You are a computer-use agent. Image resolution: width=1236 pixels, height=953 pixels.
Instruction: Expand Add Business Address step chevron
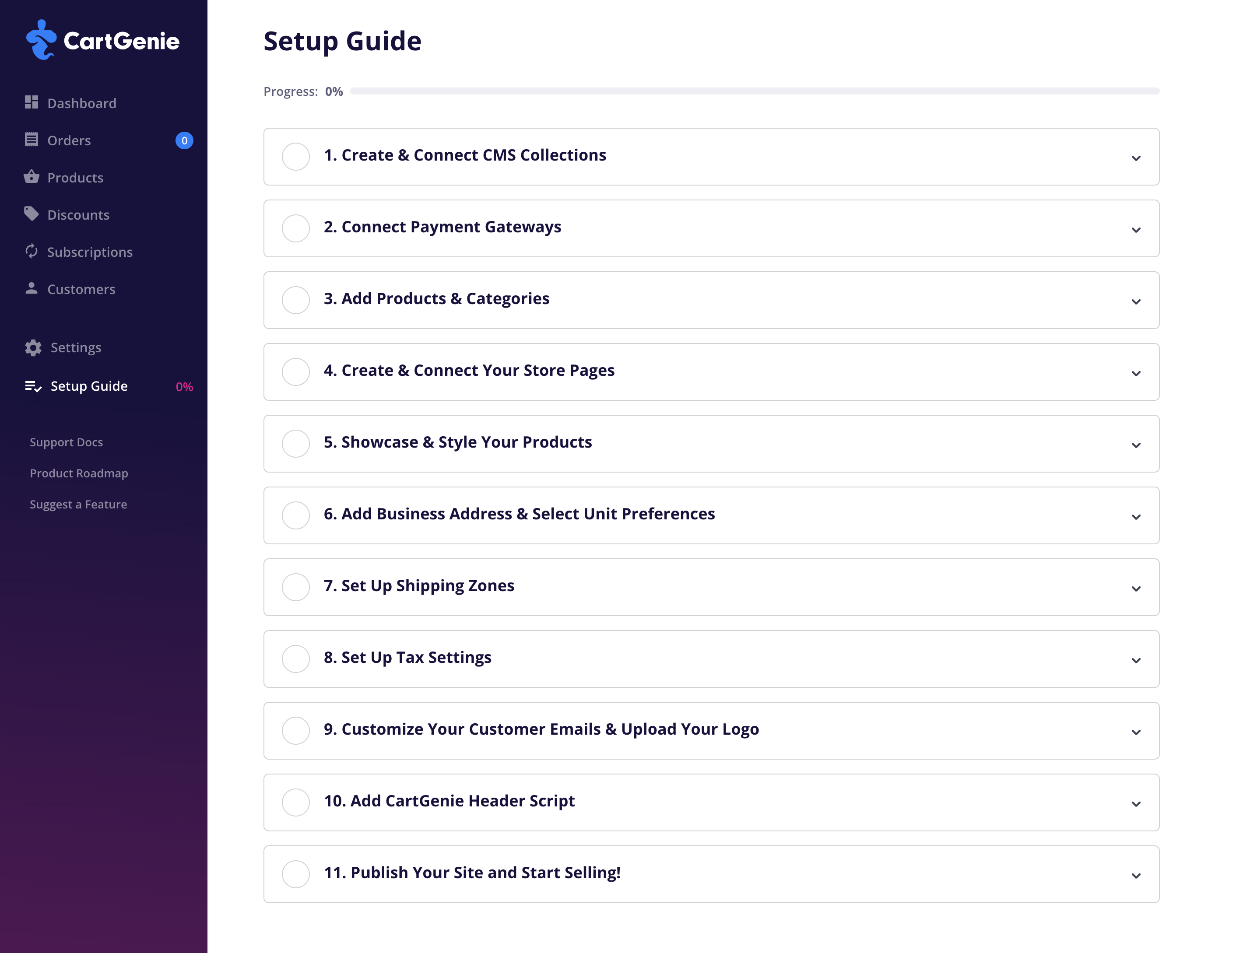click(1136, 517)
